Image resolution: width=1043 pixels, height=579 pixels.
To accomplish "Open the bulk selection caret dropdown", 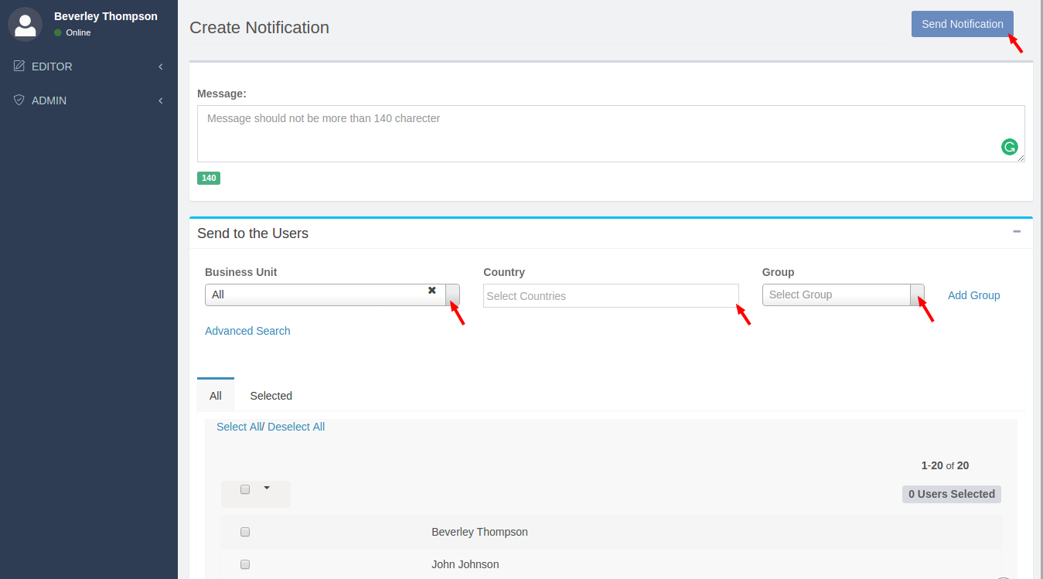I will [267, 488].
